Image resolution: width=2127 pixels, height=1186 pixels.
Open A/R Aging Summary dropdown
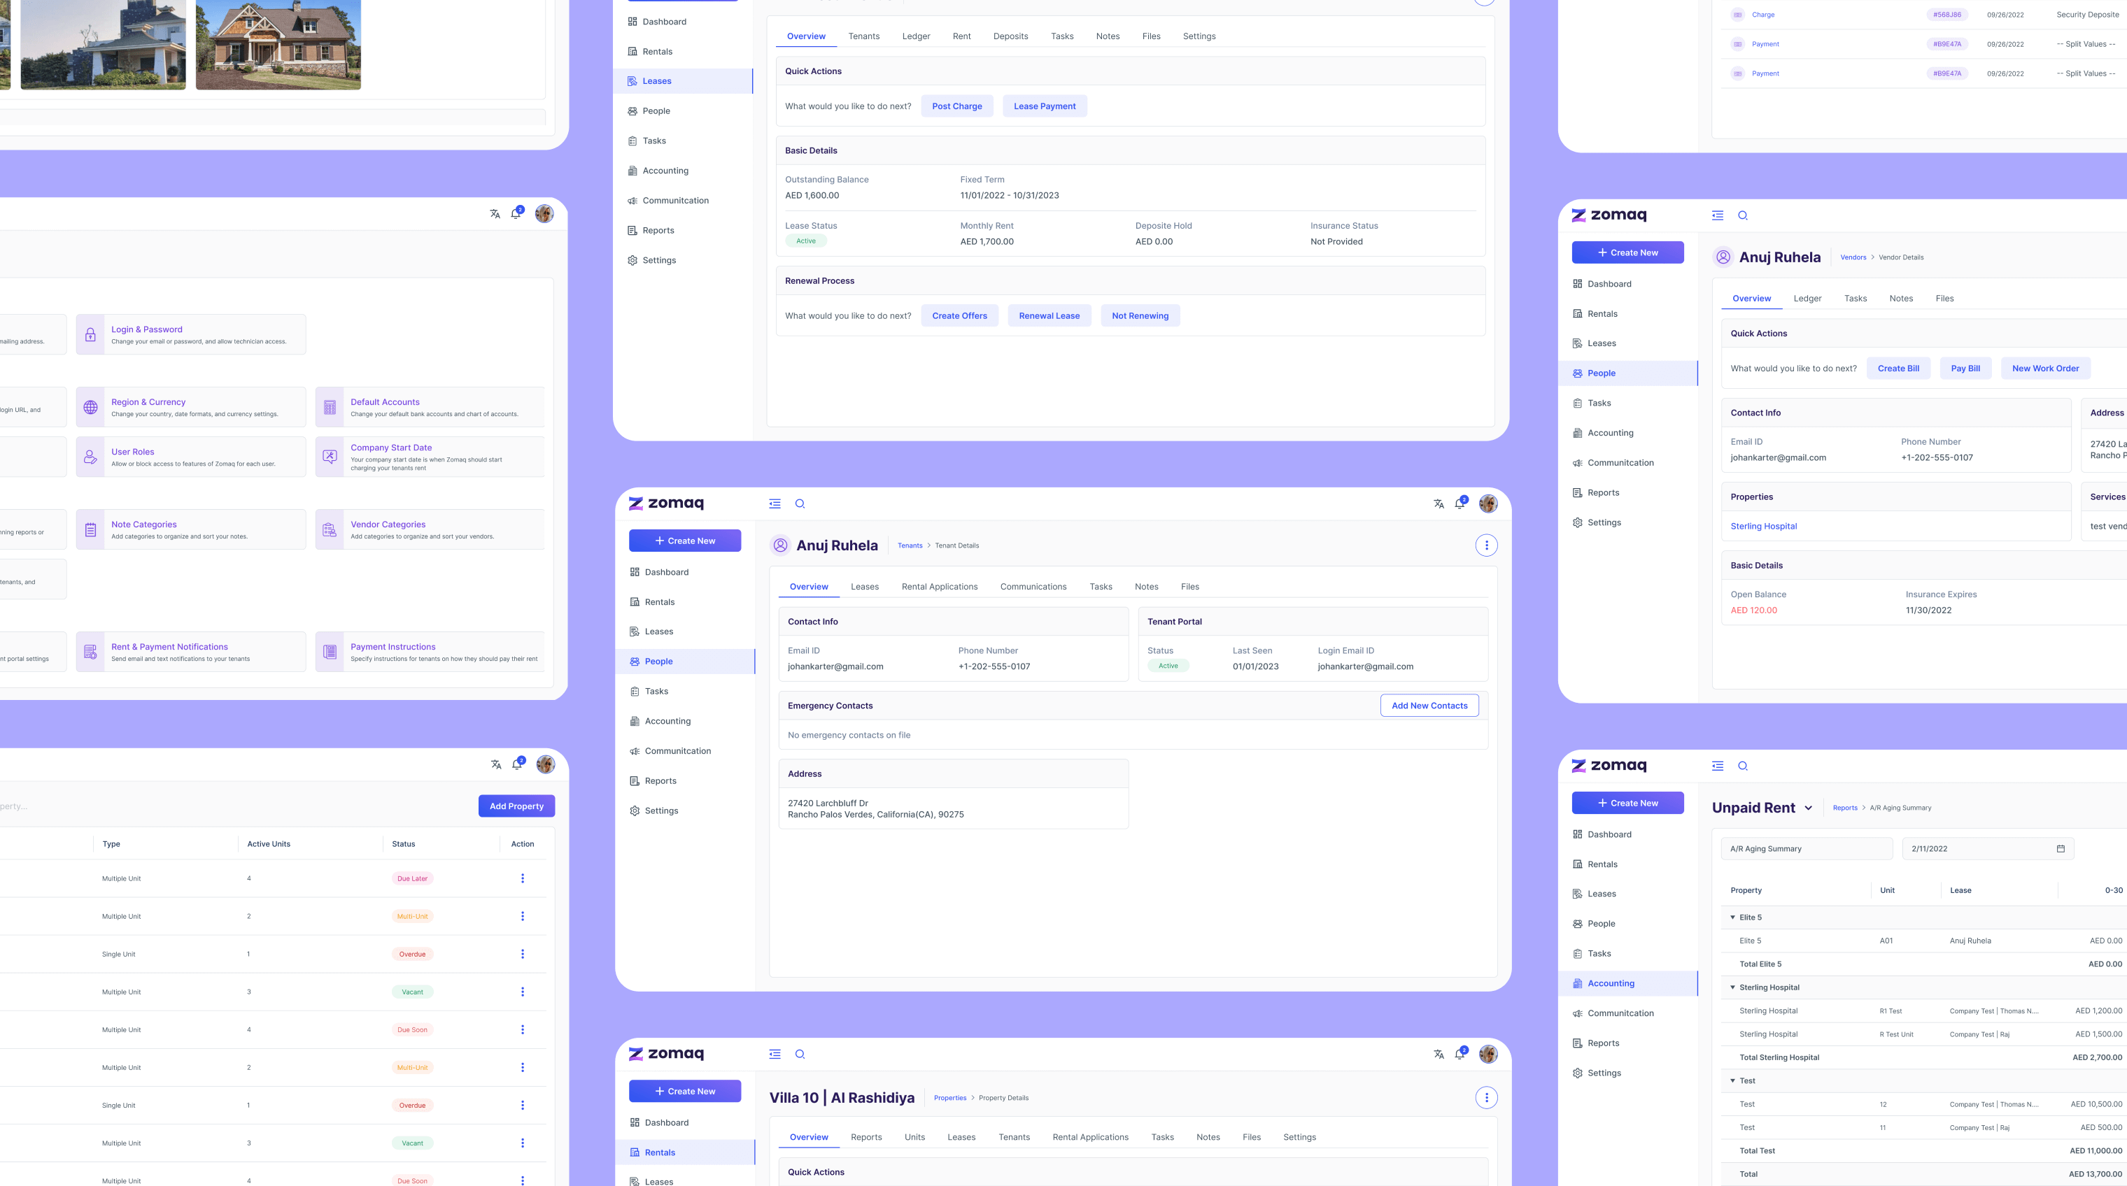coord(1807,848)
